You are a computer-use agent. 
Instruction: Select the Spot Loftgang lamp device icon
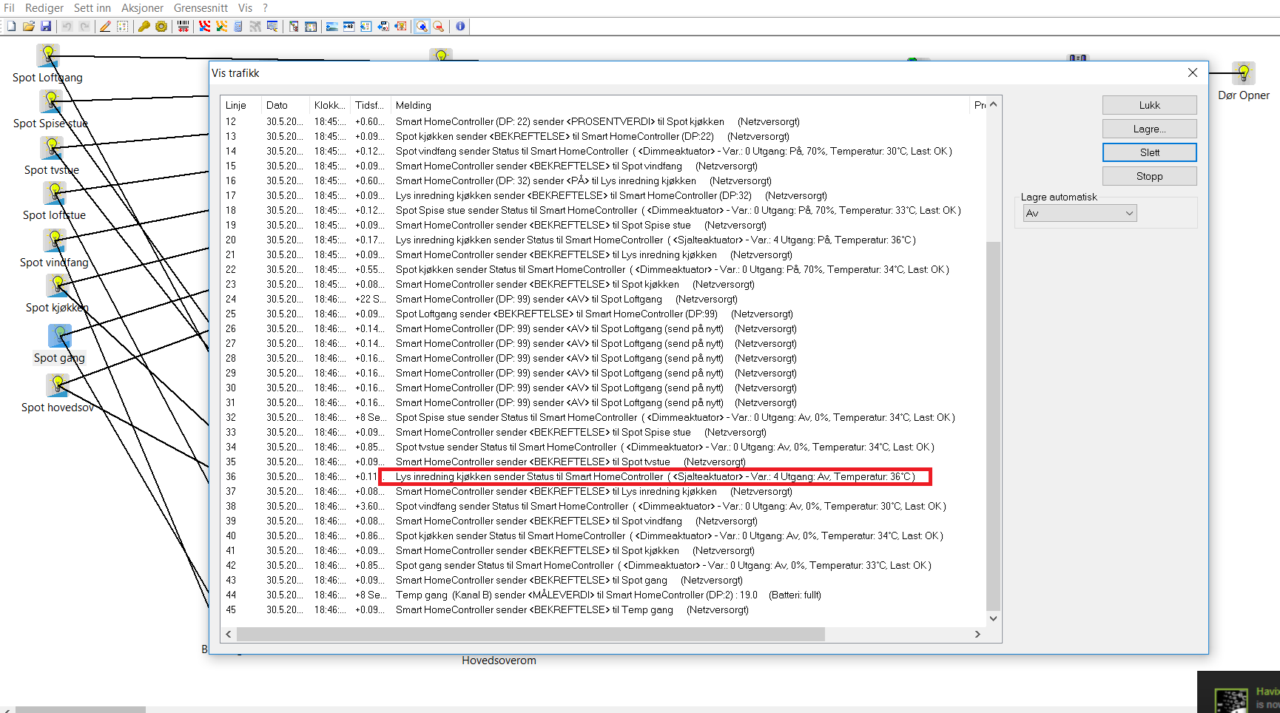[48, 55]
